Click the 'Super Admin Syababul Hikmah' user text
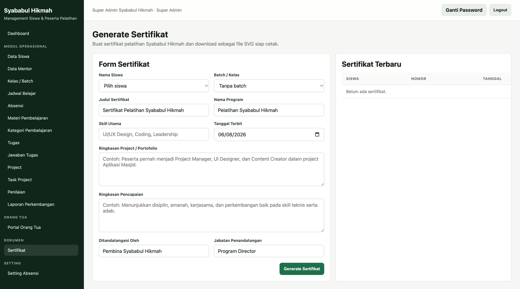 point(137,10)
